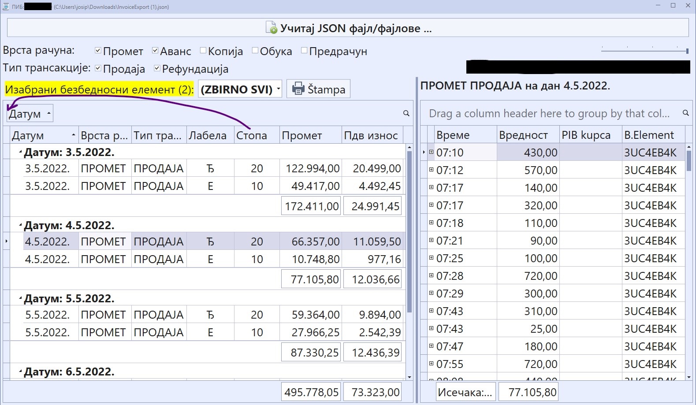Image resolution: width=696 pixels, height=405 pixels.
Task: Expand the 07:47 invoice row
Action: pyautogui.click(x=432, y=346)
